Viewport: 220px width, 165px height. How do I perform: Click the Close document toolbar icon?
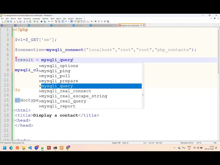(14, 21)
